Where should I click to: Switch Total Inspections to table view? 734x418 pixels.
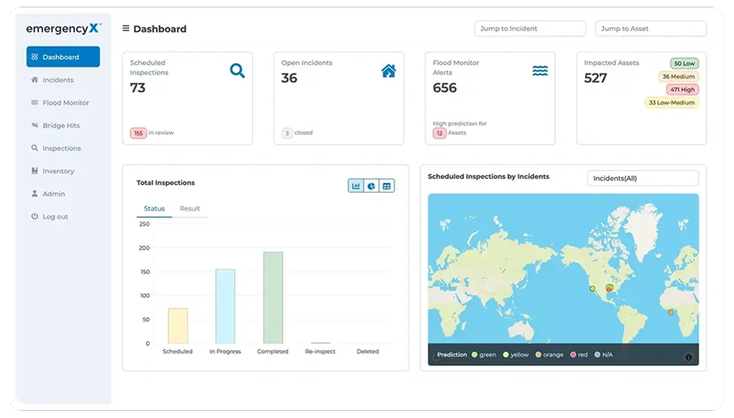[x=387, y=186]
